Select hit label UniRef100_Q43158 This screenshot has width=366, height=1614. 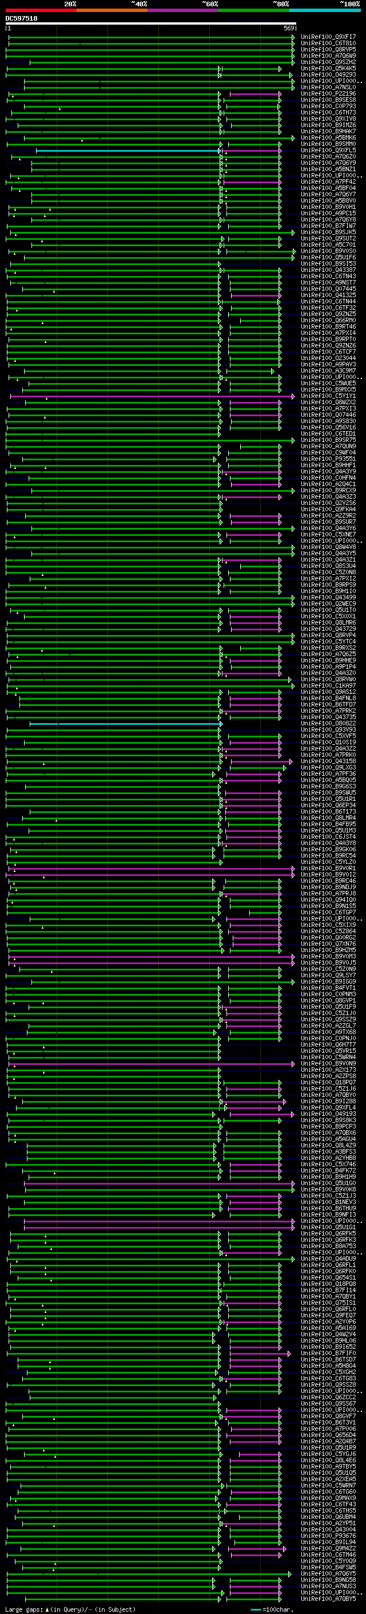pos(328,761)
